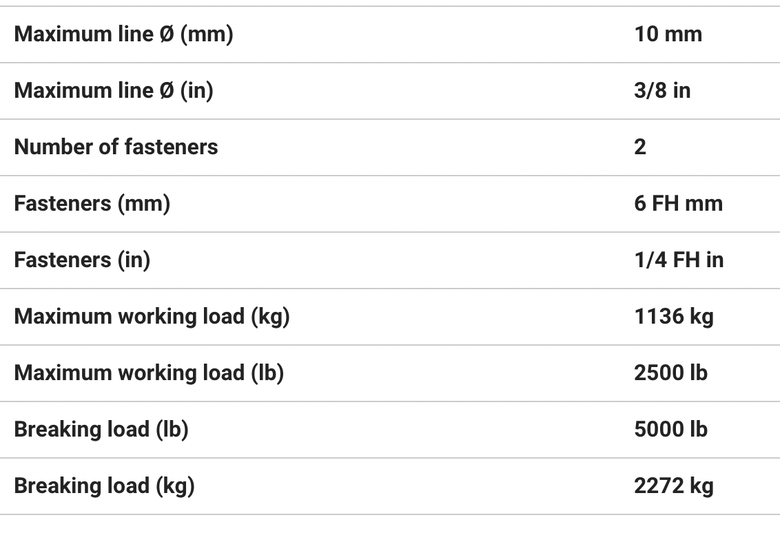The width and height of the screenshot is (780, 533).
Task: Click the "Maximum working load (kg)" label
Action: coord(152,316)
